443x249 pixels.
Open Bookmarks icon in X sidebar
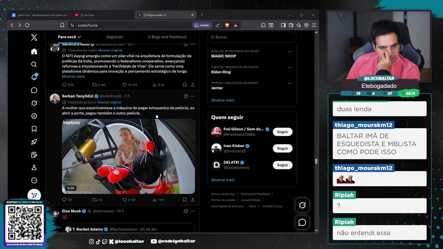pyautogui.click(x=34, y=129)
